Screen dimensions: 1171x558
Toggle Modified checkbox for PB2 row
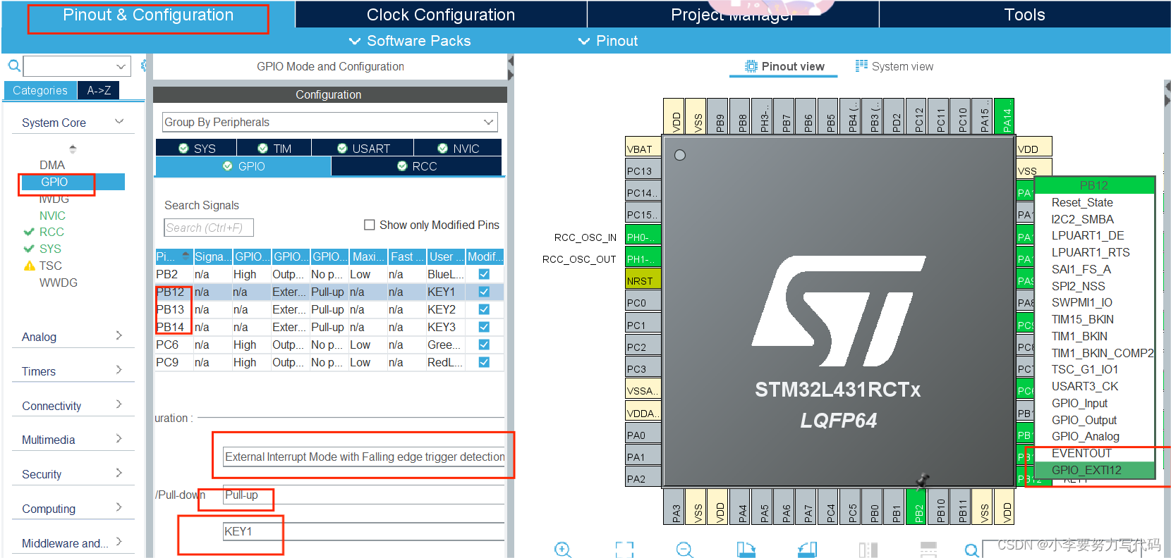tap(484, 274)
